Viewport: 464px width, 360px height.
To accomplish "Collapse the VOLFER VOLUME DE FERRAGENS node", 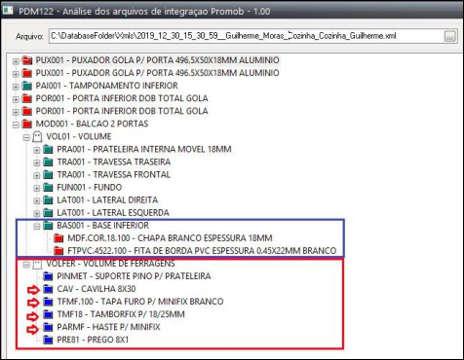I will tap(26, 265).
